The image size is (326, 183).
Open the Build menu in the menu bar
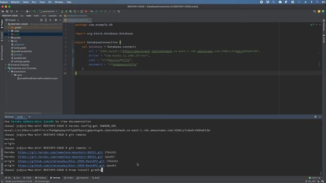click(26, 2)
